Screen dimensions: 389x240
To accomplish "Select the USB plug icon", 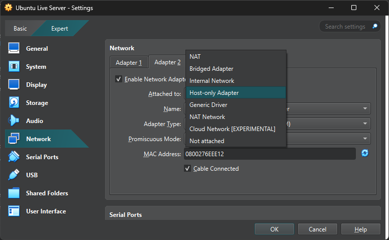I will click(x=14, y=175).
